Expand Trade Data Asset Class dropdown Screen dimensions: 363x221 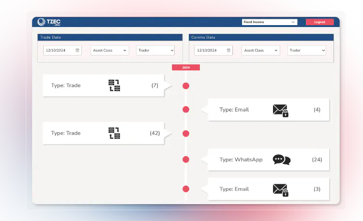tap(109, 50)
